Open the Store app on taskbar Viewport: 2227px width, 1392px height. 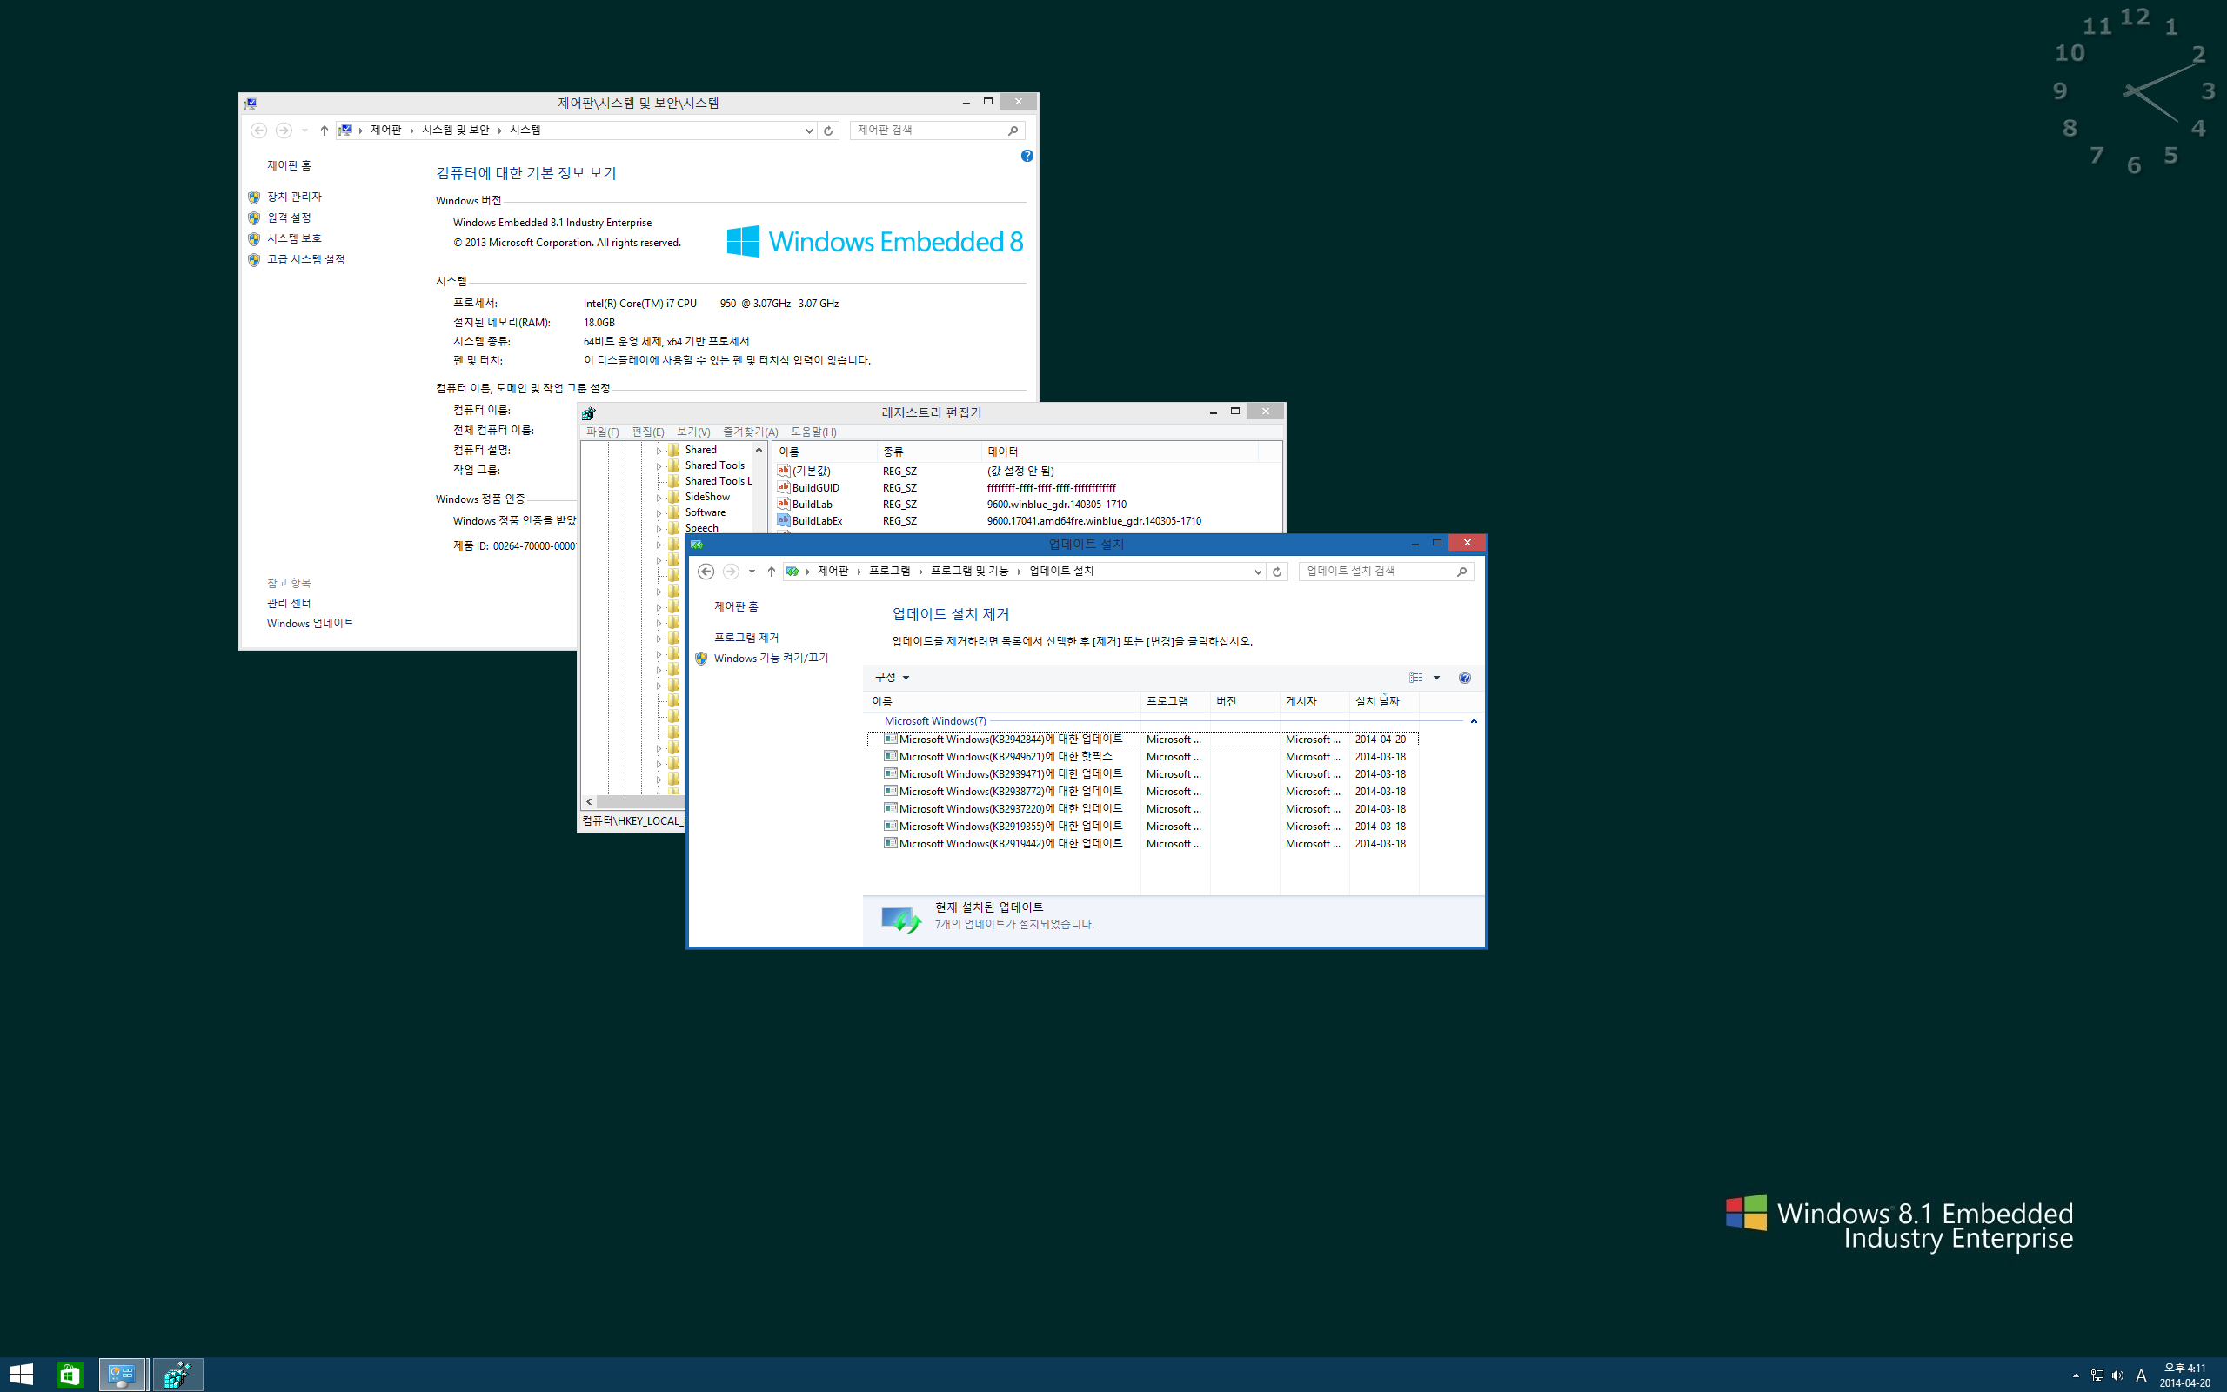(x=70, y=1375)
